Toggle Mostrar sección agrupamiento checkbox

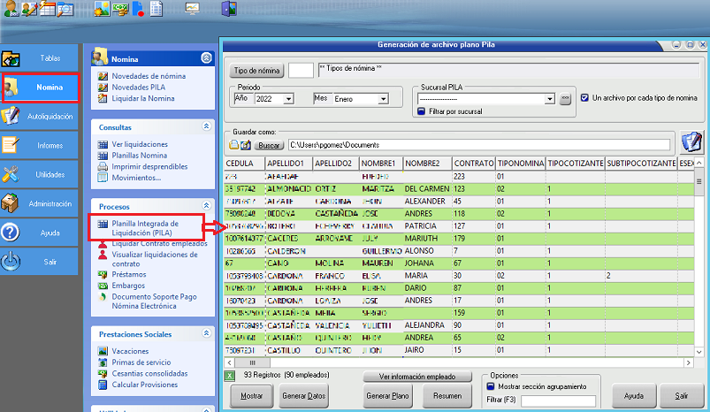(x=489, y=386)
